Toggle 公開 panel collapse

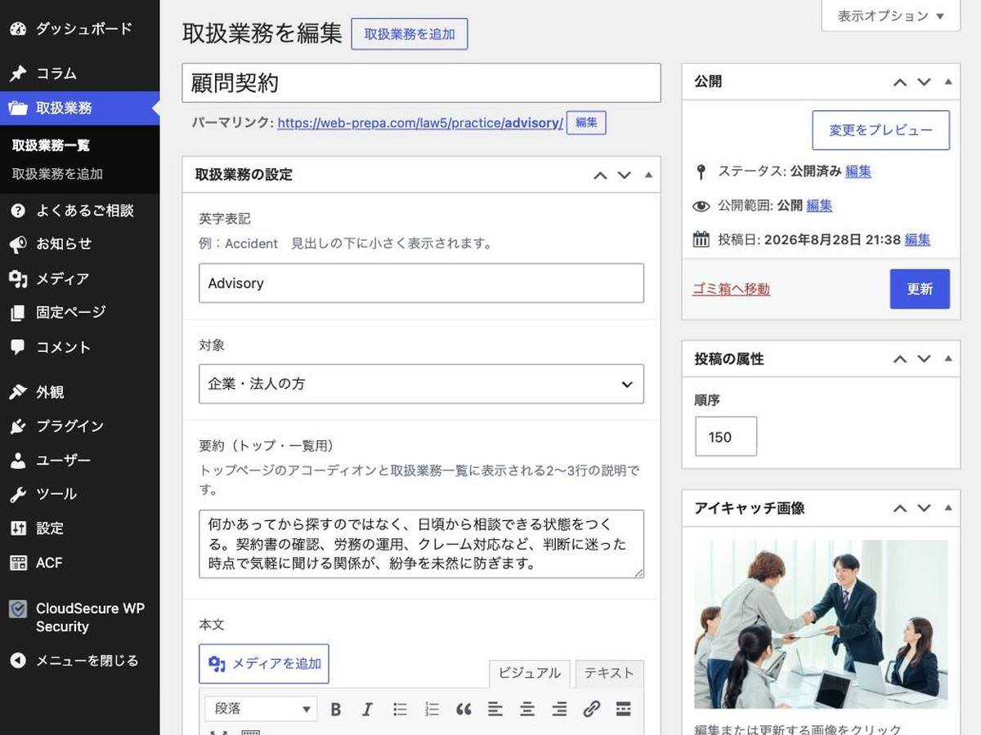pyautogui.click(x=948, y=82)
